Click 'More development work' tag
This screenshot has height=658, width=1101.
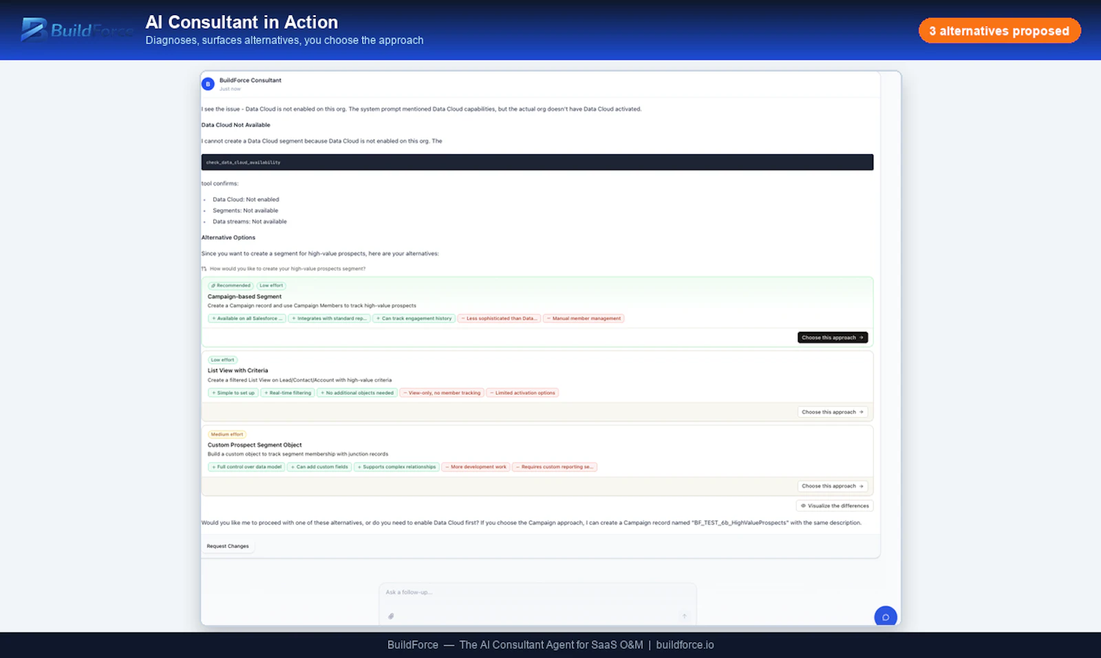(475, 467)
